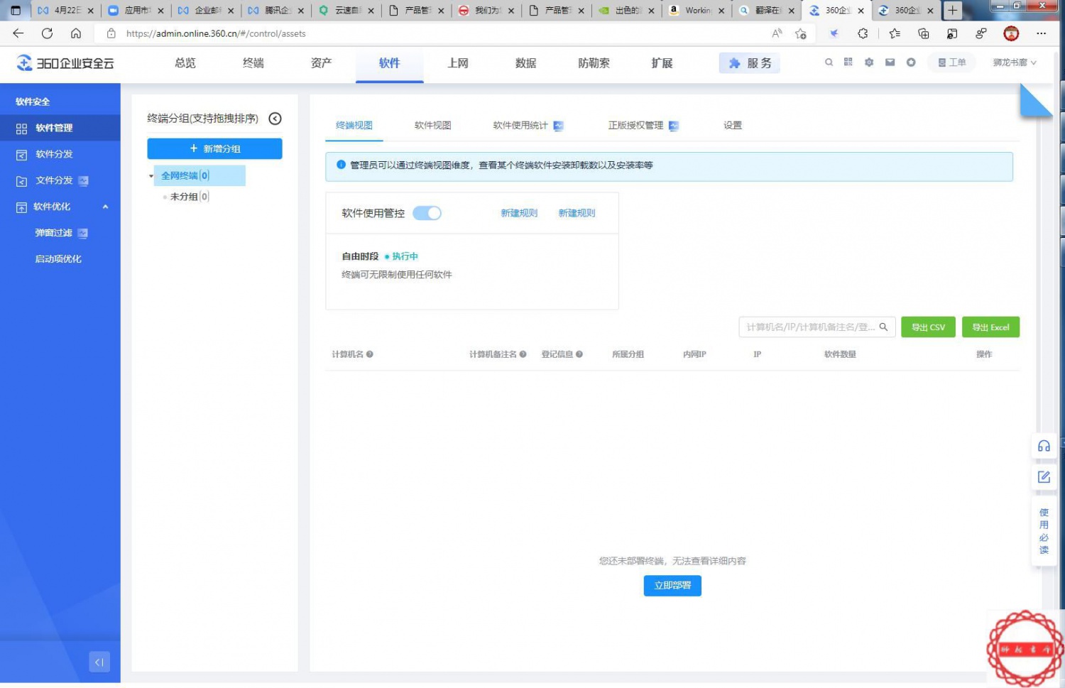Click the Read aloud icon in the address bar
The width and height of the screenshot is (1065, 688).
[x=777, y=33]
